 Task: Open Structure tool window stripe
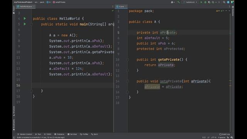14,111
